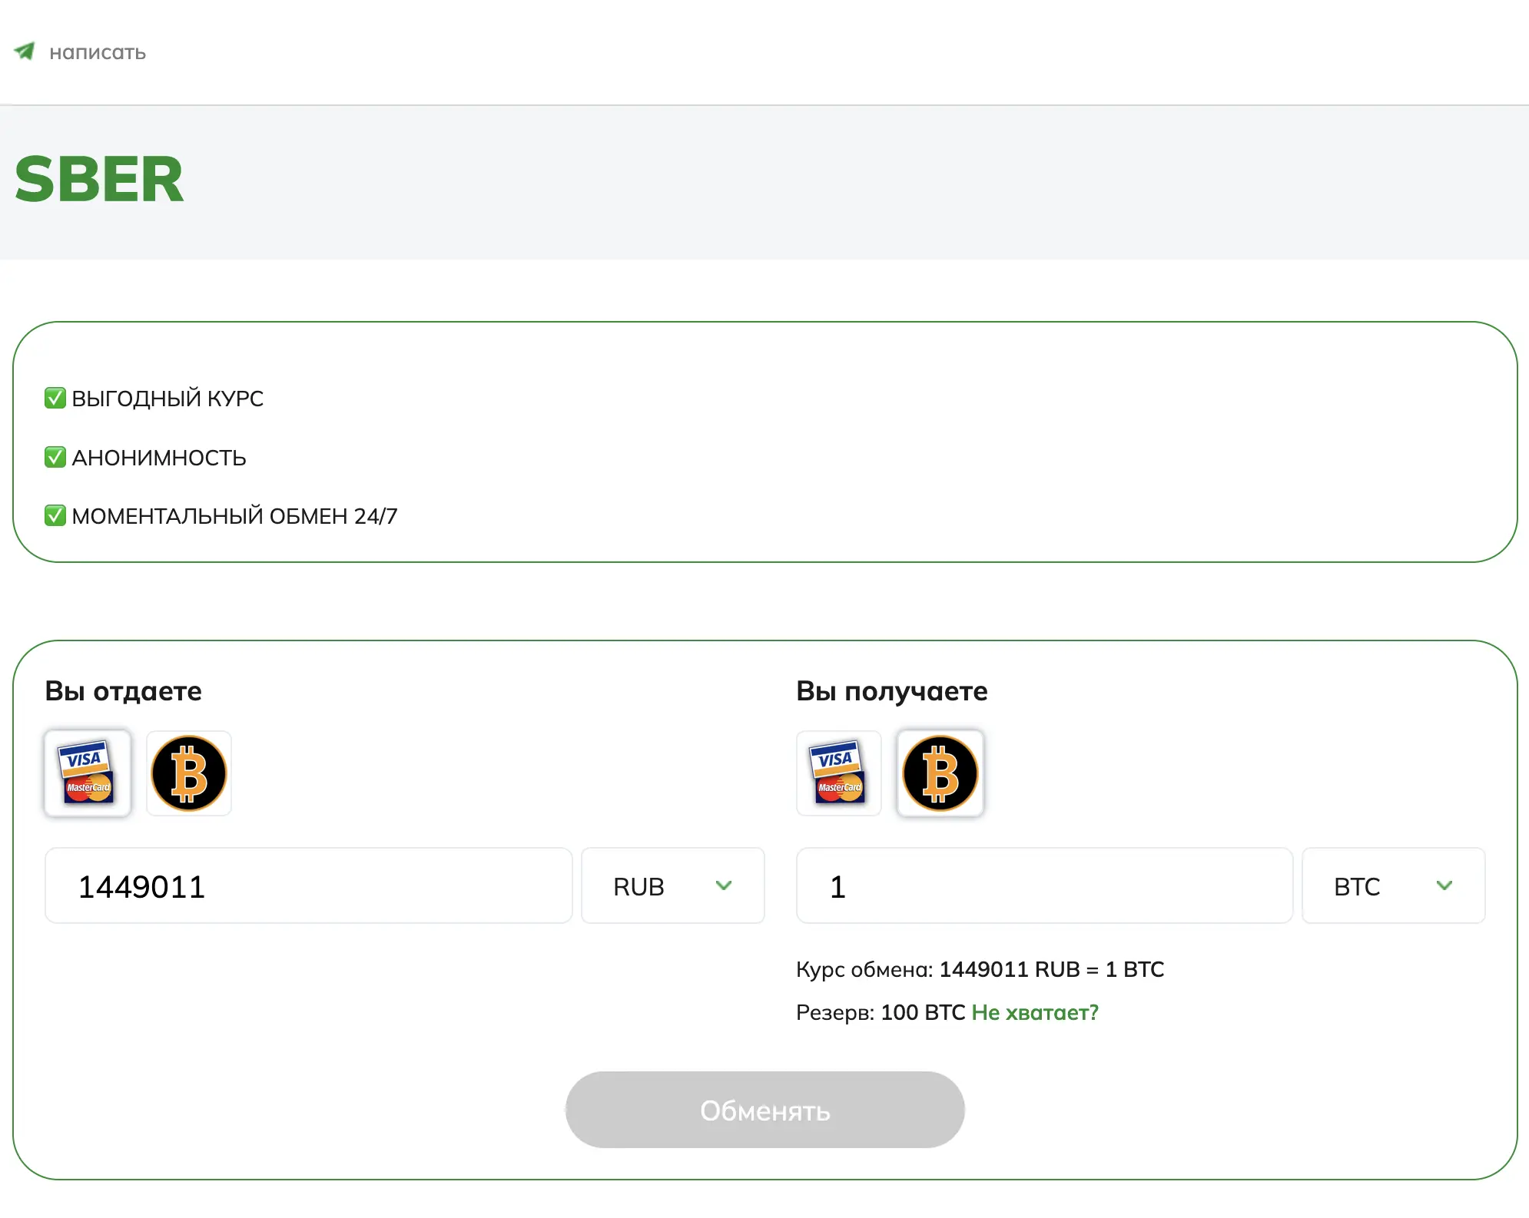Select Bitcoin under 'Вы отдаете'

pos(189,773)
